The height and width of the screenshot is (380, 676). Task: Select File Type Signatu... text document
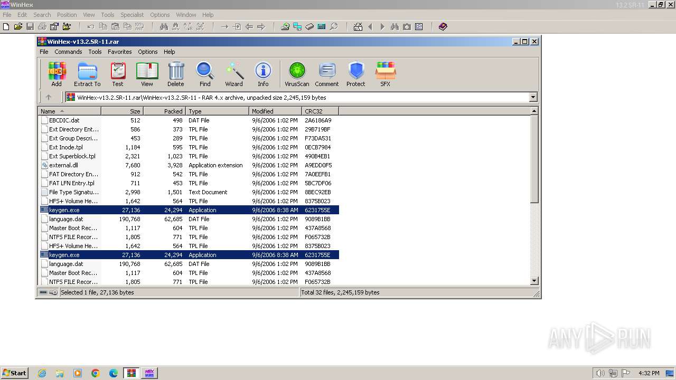tap(74, 192)
